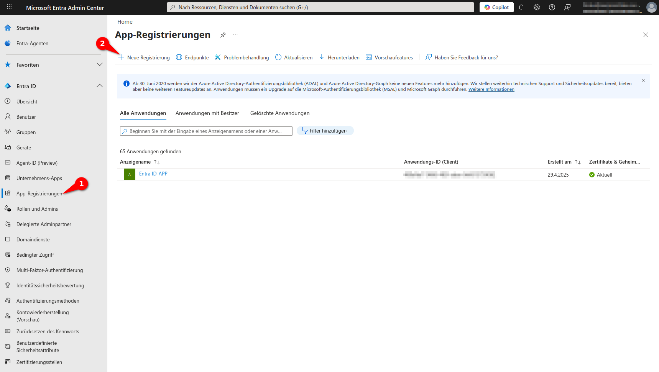The height and width of the screenshot is (372, 659).
Task: Open the Entra ID-APP link
Action: (x=153, y=174)
